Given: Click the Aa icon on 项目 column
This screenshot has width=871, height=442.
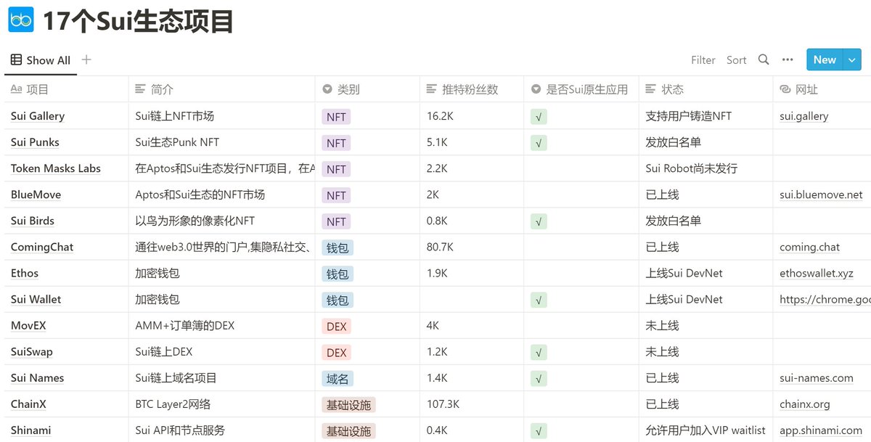Looking at the screenshot, I should pyautogui.click(x=17, y=89).
